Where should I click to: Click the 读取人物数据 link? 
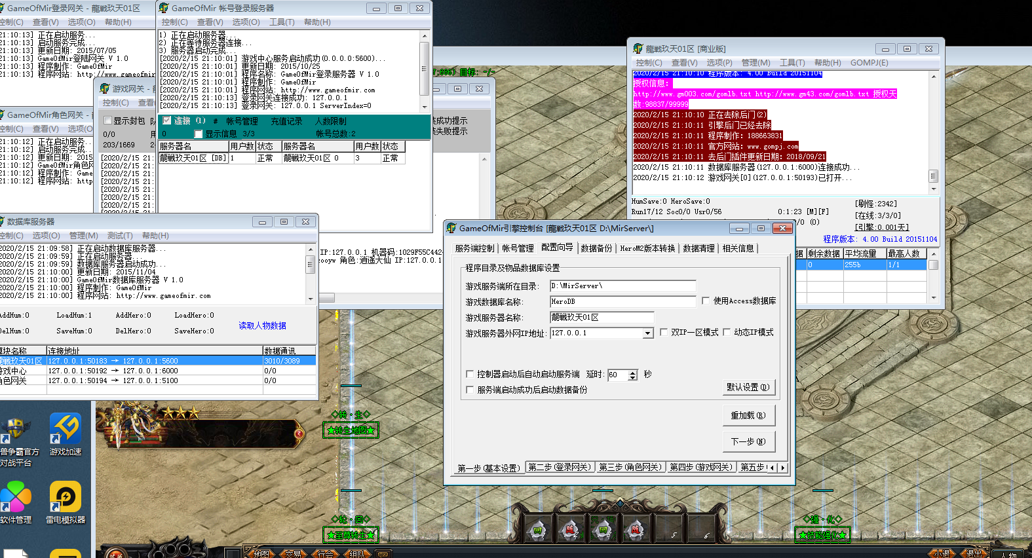262,325
